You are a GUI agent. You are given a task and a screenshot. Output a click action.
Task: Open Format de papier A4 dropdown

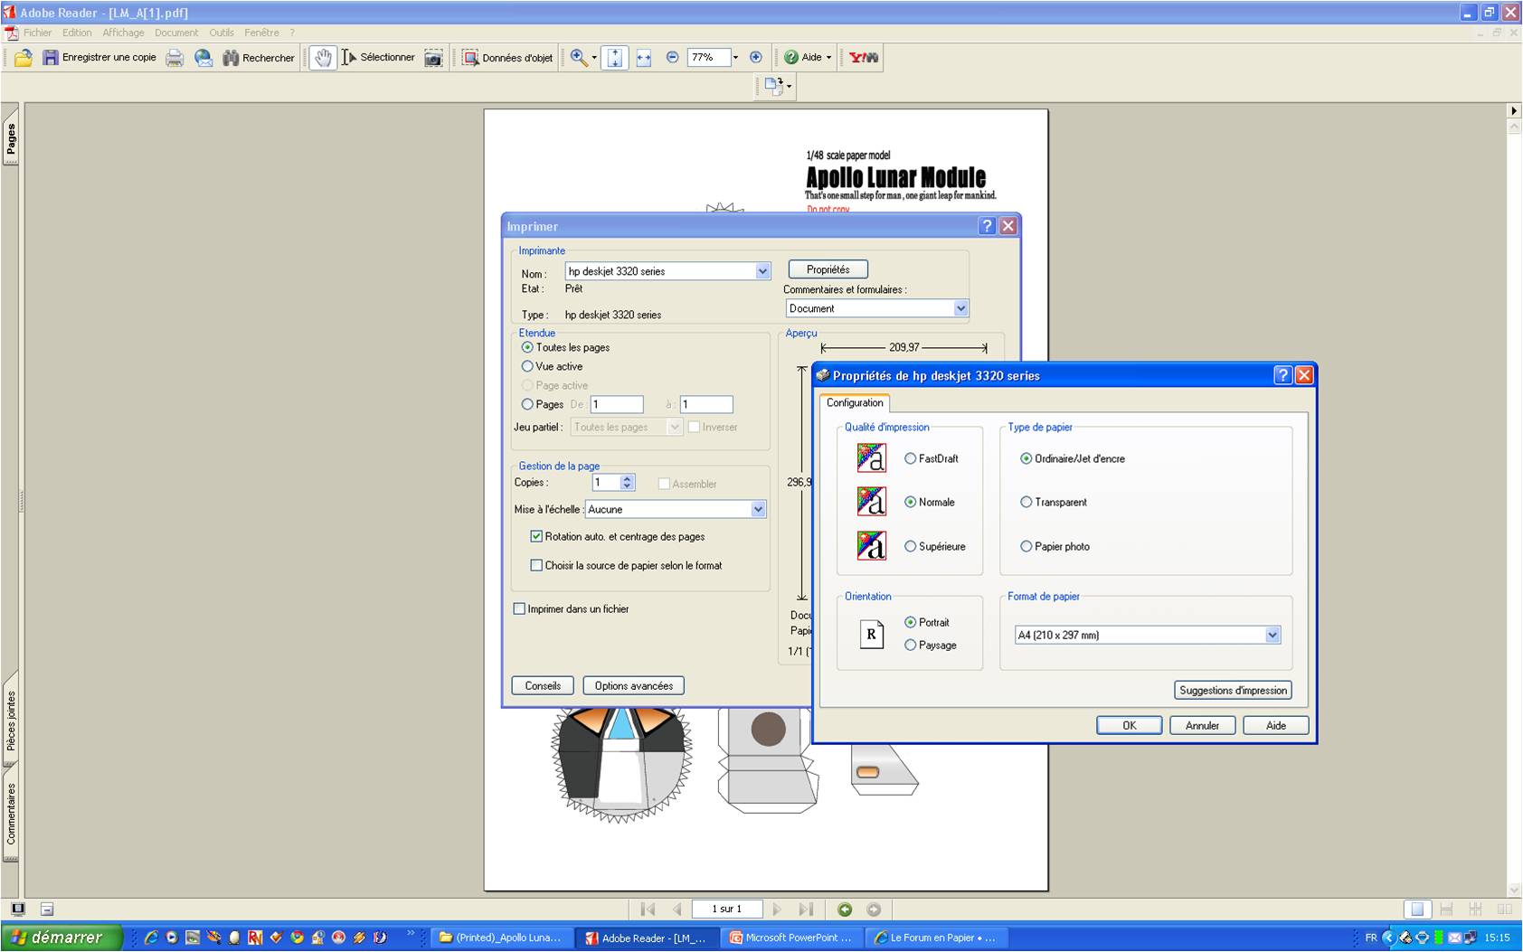tap(1272, 635)
